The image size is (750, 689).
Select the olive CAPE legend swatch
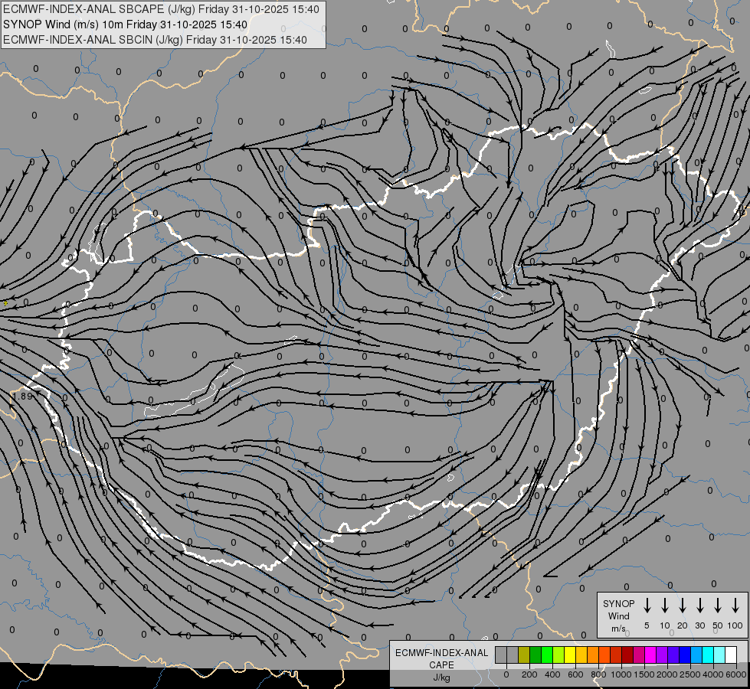[x=524, y=655]
